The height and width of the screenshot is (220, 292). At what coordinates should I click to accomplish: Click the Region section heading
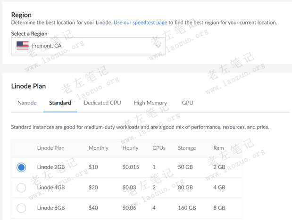21,15
